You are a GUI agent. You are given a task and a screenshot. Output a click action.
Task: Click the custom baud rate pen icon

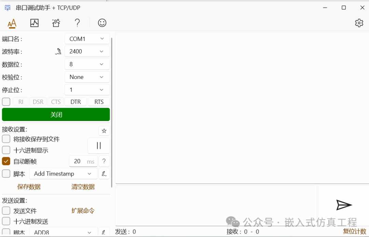[58, 52]
